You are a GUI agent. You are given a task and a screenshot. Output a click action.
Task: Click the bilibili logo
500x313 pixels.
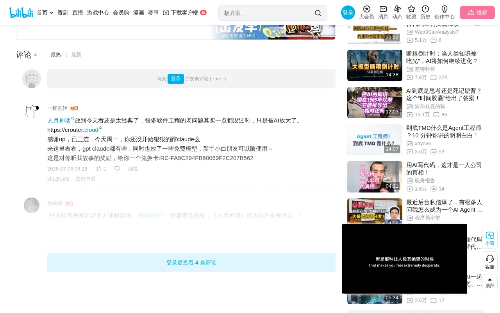coord(21,13)
